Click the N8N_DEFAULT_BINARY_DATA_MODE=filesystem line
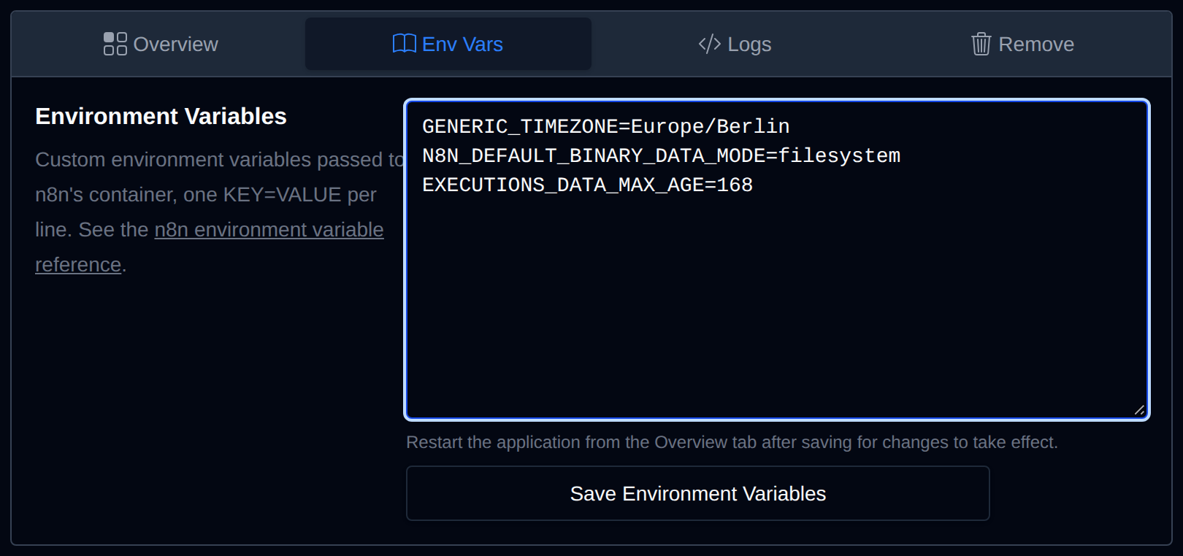This screenshot has height=556, width=1183. tap(661, 155)
